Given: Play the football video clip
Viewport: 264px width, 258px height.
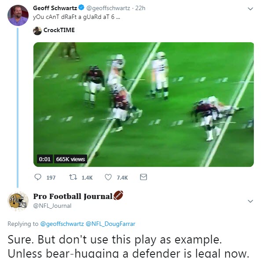Looking at the screenshot, I should [x=144, y=104].
